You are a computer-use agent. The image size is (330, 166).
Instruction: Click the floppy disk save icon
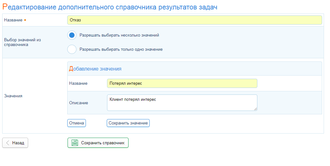coord(75,143)
